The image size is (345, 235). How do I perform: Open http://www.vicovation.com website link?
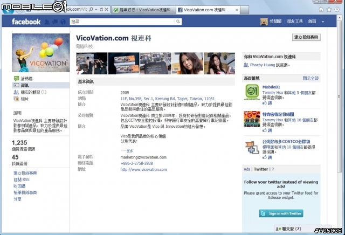coord(143,170)
